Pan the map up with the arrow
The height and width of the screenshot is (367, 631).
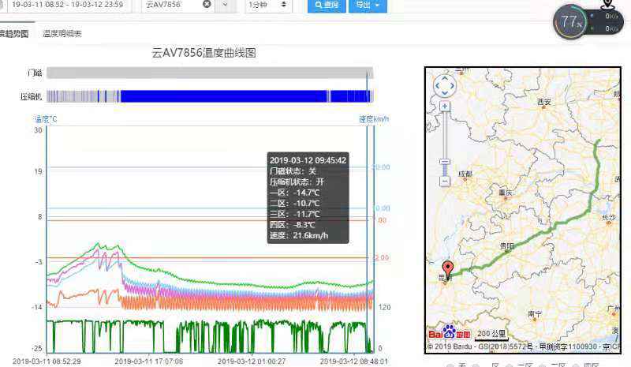[x=445, y=78]
